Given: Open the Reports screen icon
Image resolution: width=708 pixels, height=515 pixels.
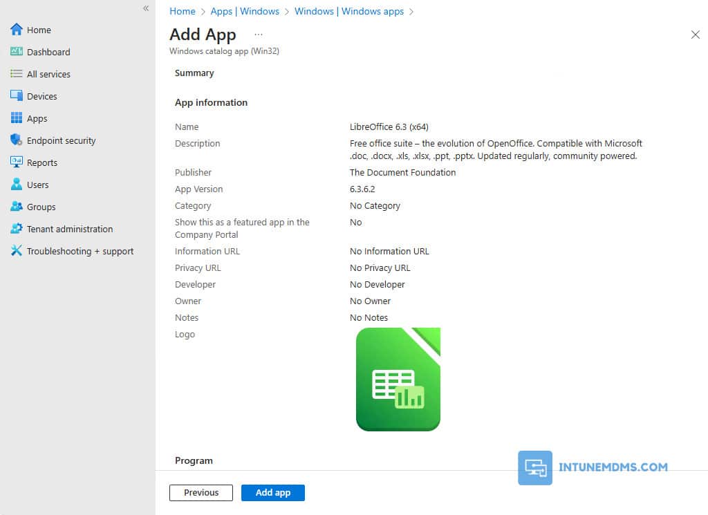Looking at the screenshot, I should [17, 162].
